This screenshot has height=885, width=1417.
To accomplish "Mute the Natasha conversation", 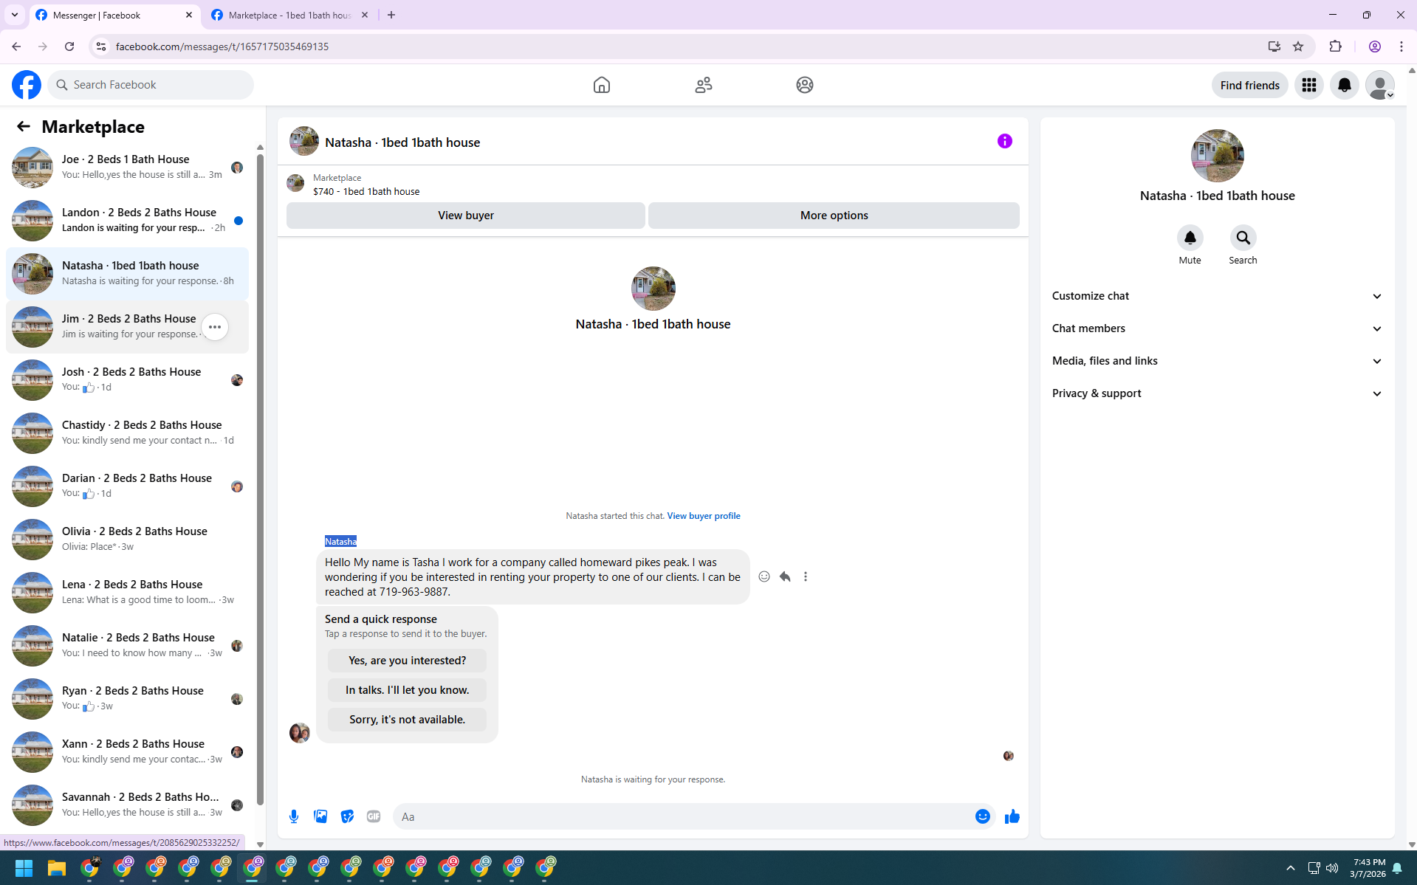I will pos(1190,238).
